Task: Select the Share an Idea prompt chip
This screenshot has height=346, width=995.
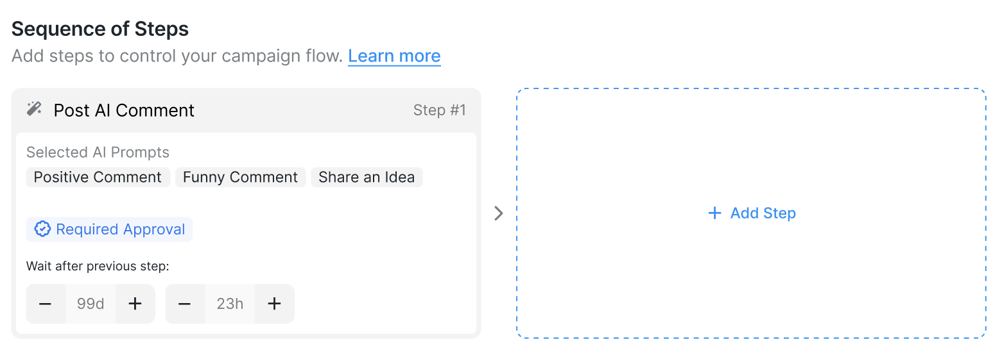Action: click(367, 177)
